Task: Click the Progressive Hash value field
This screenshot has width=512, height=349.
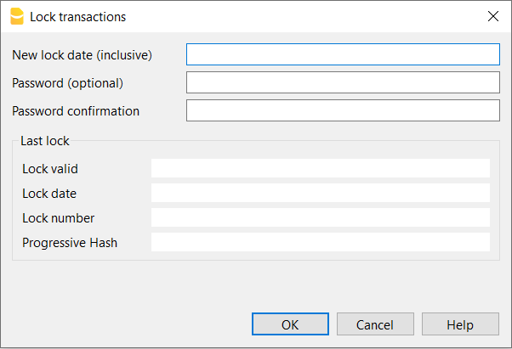Action: [320, 242]
